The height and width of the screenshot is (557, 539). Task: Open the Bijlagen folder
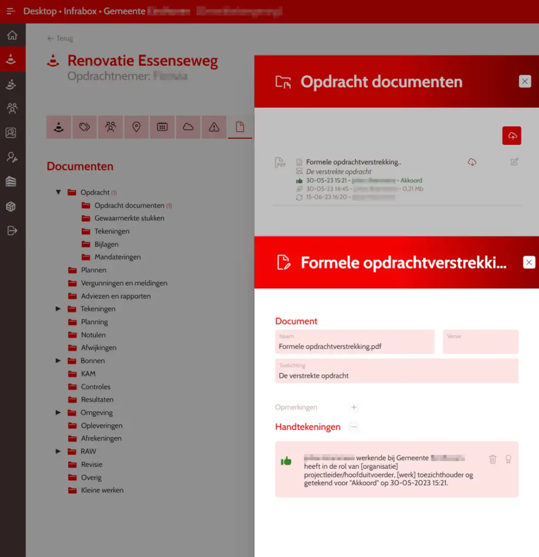coord(100,244)
